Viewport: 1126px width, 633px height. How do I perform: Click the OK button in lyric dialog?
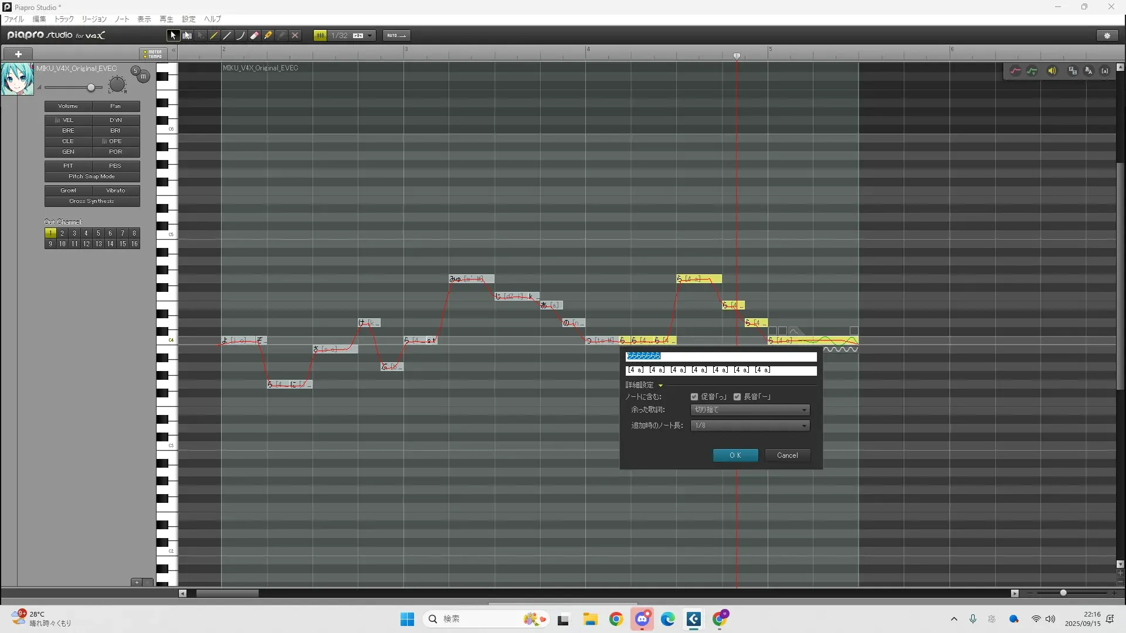(x=735, y=455)
